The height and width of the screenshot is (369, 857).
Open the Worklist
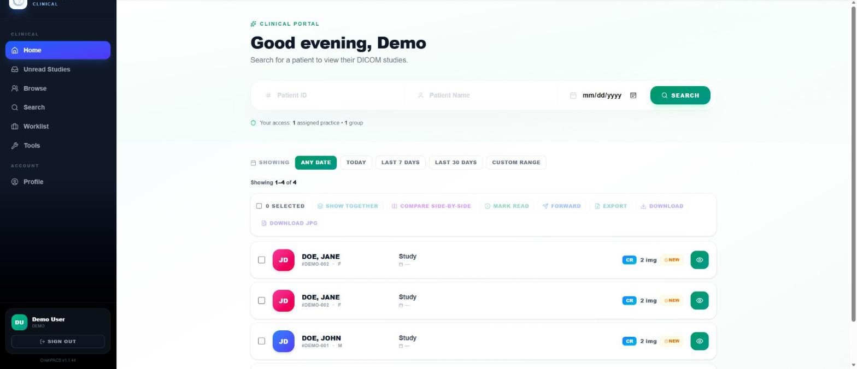[x=58, y=127]
